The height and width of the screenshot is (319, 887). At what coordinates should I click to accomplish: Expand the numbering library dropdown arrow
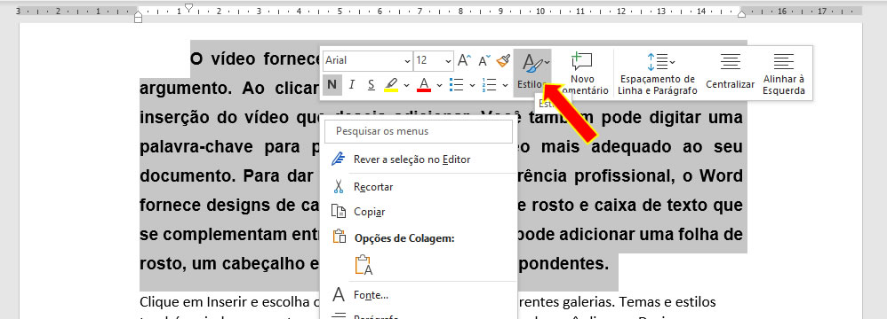click(505, 85)
